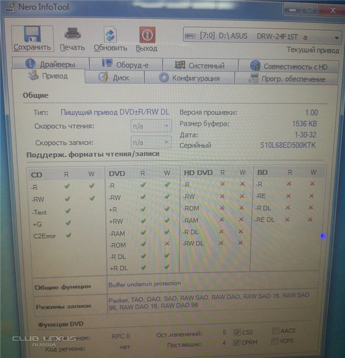
Task: Switch to the Совместимость с HD tab
Action: pyautogui.click(x=288, y=66)
